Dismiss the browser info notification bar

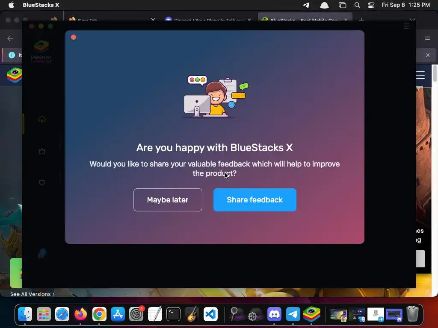point(428,55)
